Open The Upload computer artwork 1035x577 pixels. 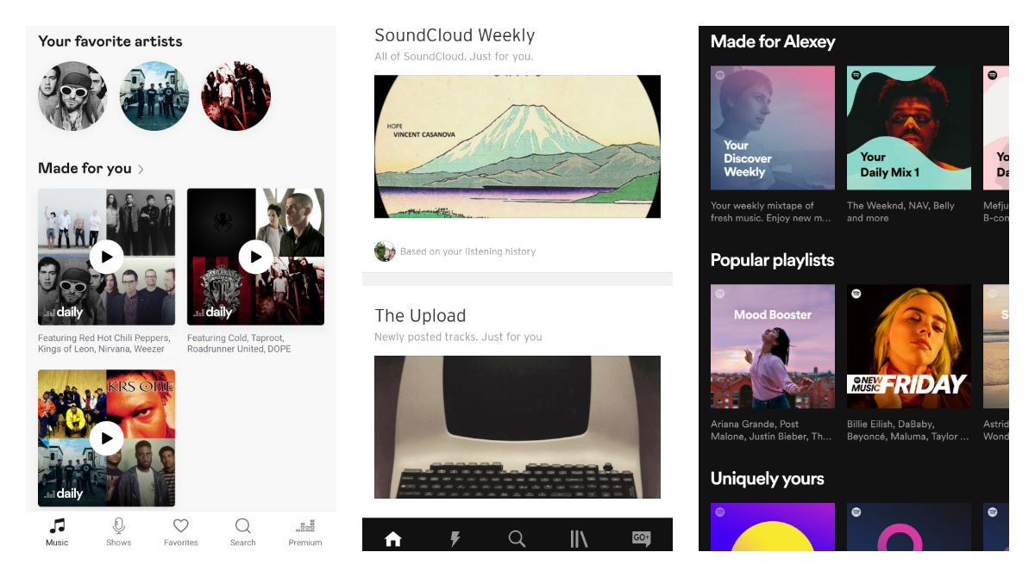517,427
